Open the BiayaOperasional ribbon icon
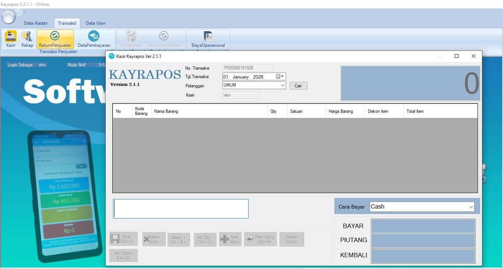 tap(208, 36)
